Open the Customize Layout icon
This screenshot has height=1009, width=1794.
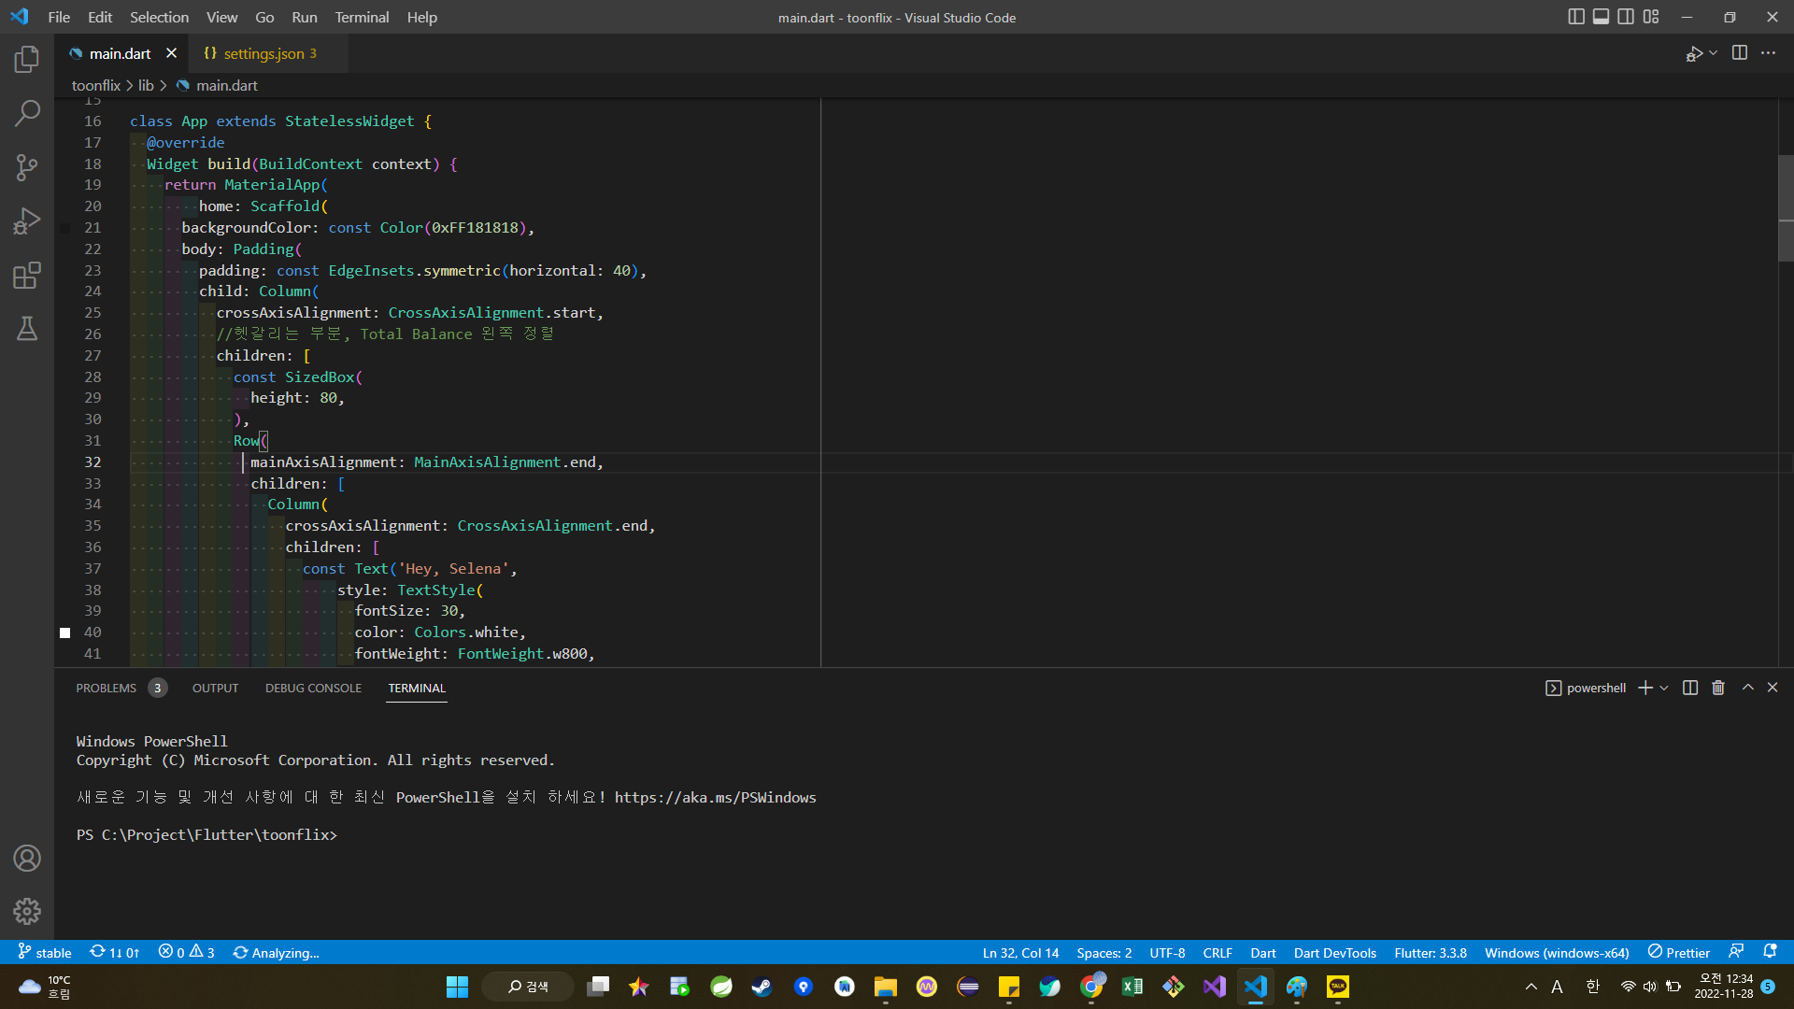click(1651, 17)
